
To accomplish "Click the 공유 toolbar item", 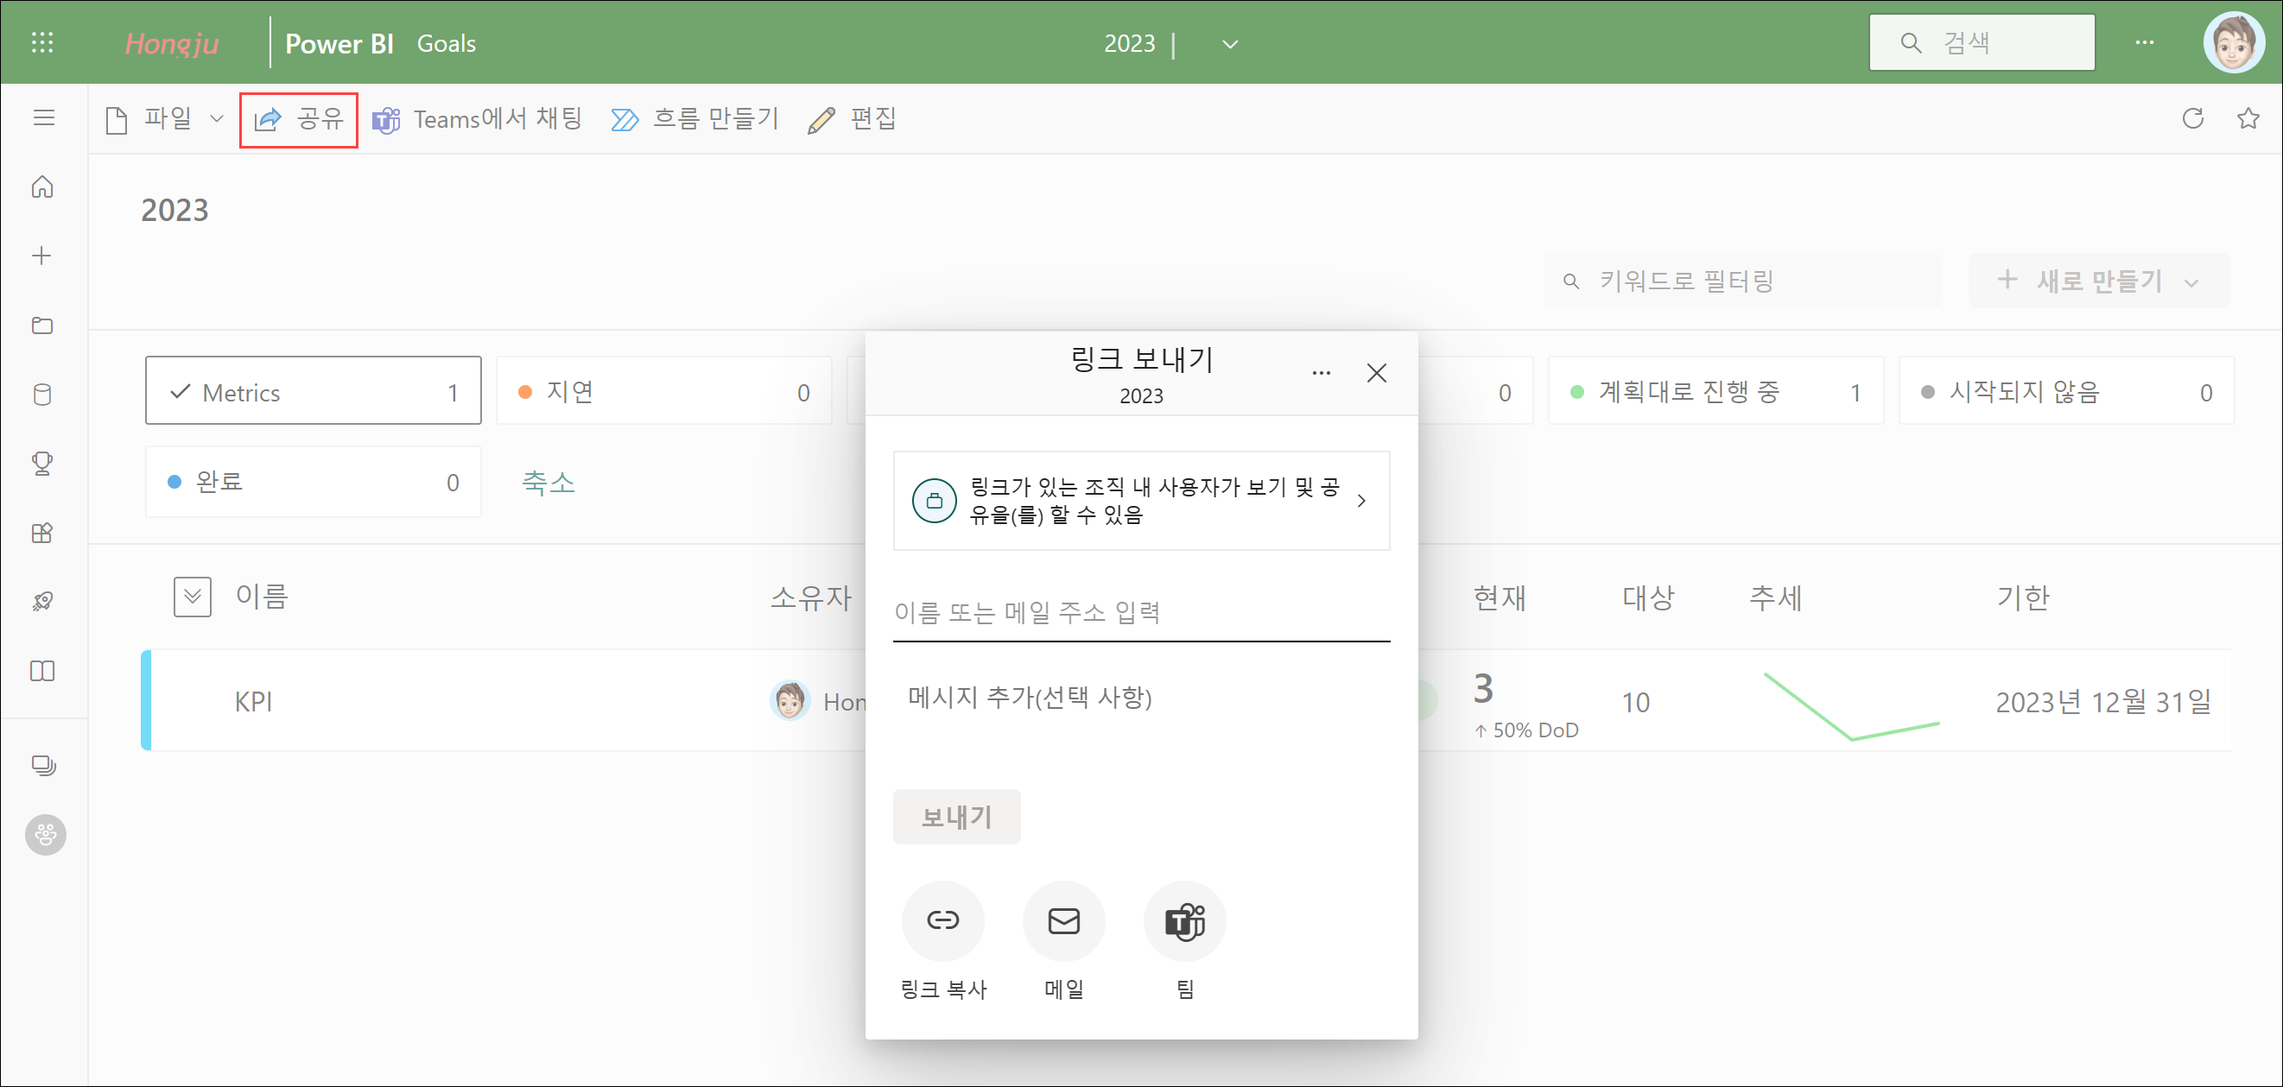I will [x=299, y=118].
